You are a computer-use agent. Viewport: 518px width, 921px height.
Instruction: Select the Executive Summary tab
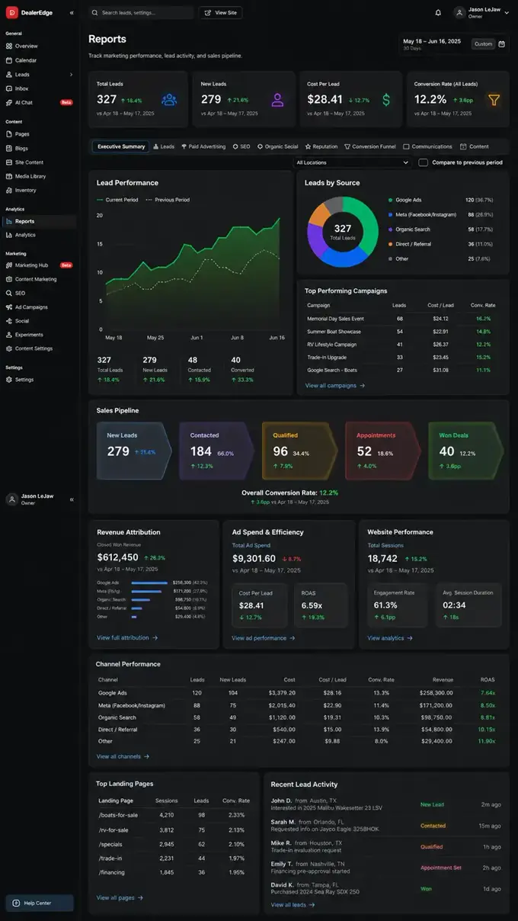(x=120, y=146)
